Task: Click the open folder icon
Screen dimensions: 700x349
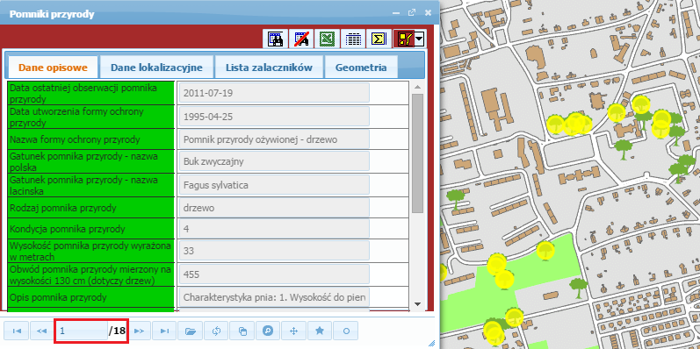Action: tap(191, 331)
